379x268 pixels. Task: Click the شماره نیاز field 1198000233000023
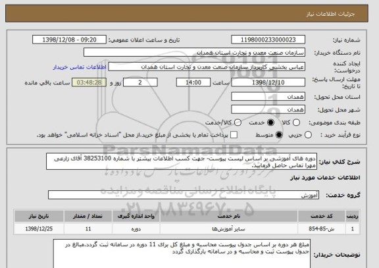[x=268, y=40]
